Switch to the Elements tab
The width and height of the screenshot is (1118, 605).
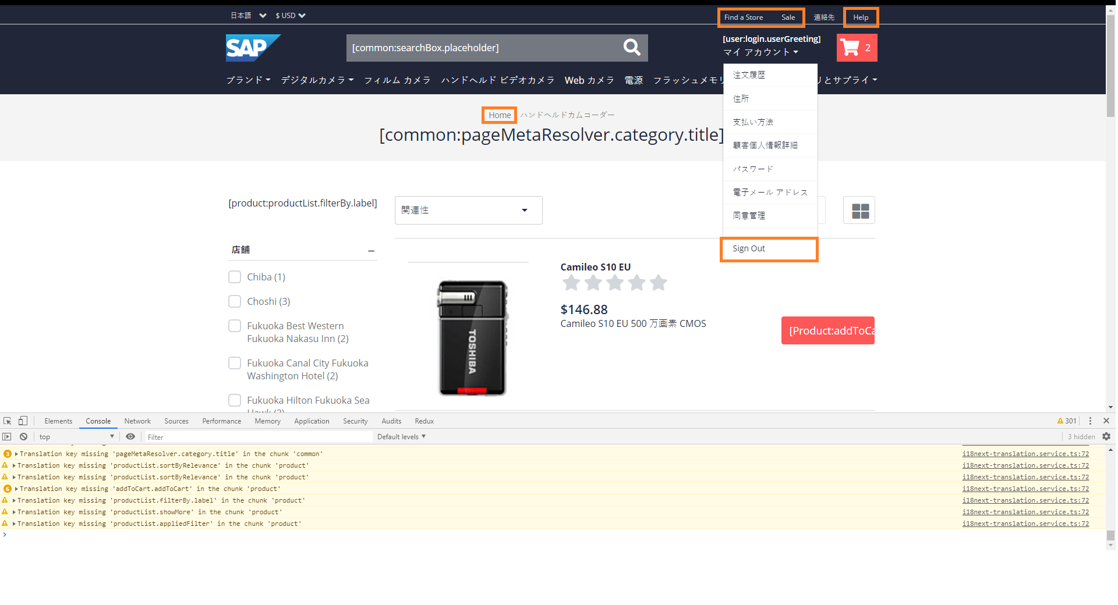click(x=58, y=421)
